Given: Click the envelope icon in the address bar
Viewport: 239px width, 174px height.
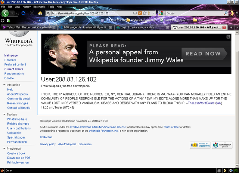Looking at the screenshot, I should 135,13.
